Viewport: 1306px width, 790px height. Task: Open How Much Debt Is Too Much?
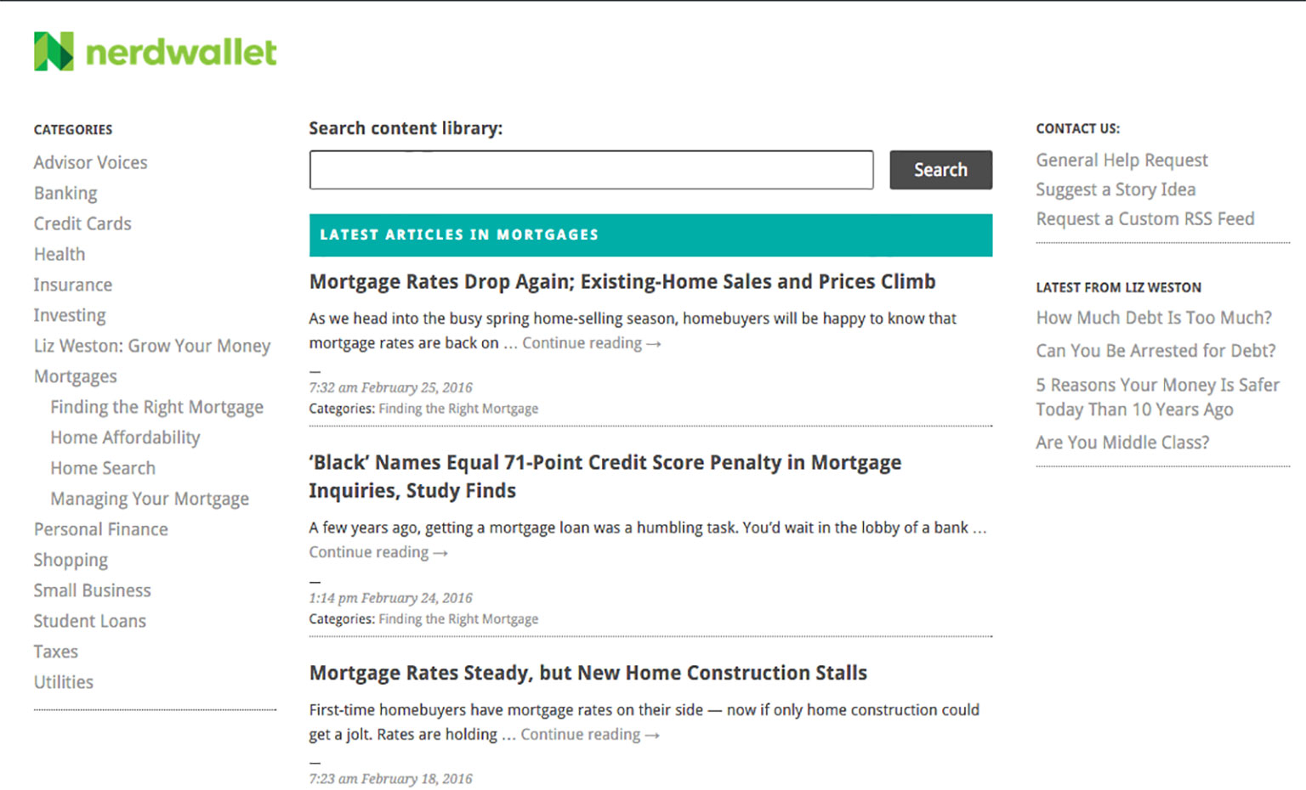[1154, 318]
